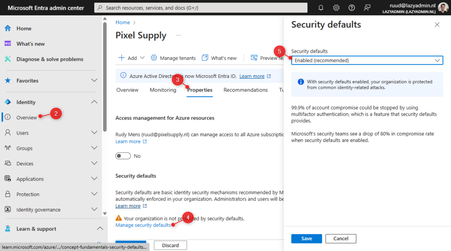
Task: Click the search resources input field
Action: pos(201,7)
